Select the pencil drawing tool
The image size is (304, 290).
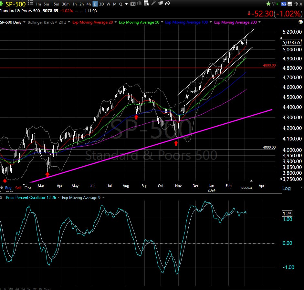153,3
